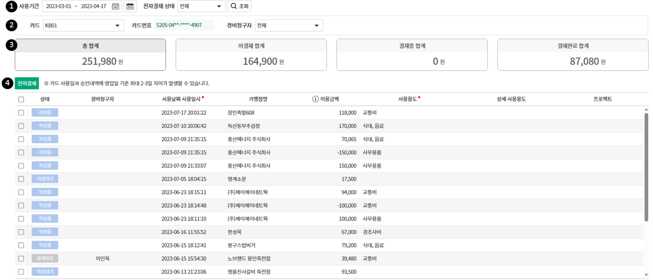Click the 결재완료 status badge for 노브랜드 용인죽전점
Image resolution: width=653 pixels, height=280 pixels.
pos(45,258)
